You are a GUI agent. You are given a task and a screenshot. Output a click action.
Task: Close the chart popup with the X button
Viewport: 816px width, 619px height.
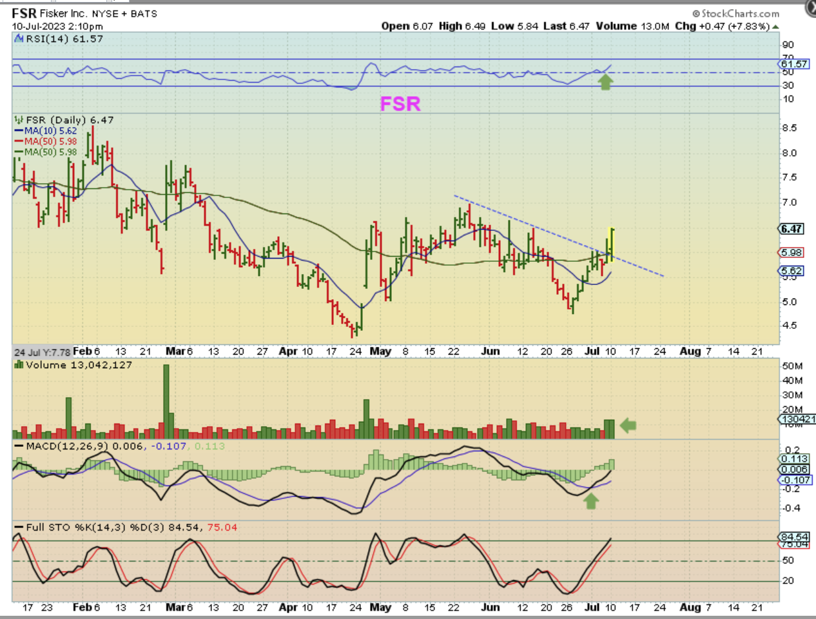coord(811,7)
